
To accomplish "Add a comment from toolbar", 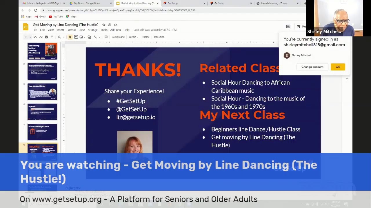I will point(106,37).
